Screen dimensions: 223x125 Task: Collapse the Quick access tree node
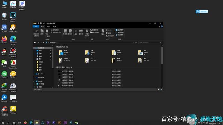tap(34, 48)
